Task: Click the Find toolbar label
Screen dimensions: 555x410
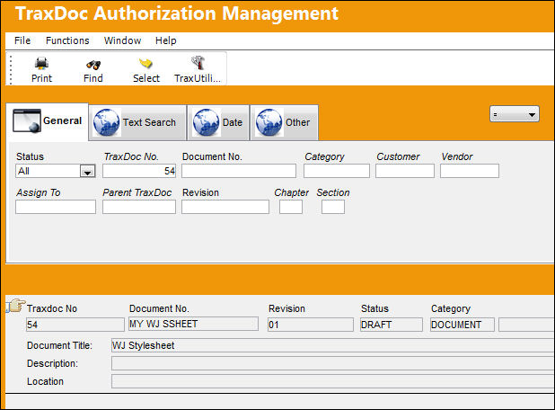Action: (x=93, y=78)
